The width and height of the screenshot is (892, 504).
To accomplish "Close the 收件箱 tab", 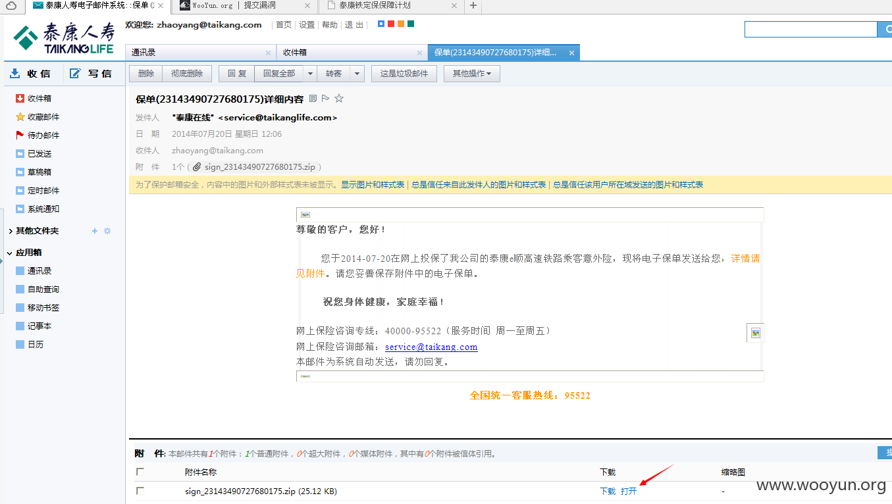I will coord(419,53).
